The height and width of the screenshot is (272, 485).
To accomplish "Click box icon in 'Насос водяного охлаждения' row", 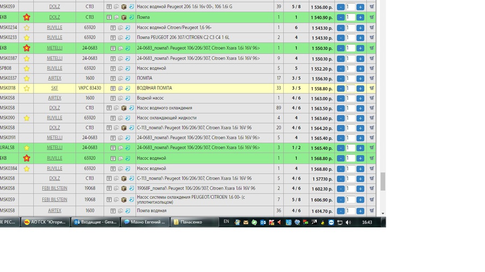I will [x=124, y=108].
